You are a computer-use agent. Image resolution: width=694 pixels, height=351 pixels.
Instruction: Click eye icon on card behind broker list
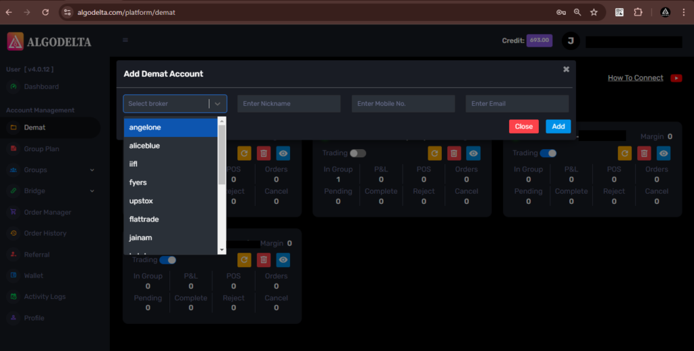click(x=283, y=153)
